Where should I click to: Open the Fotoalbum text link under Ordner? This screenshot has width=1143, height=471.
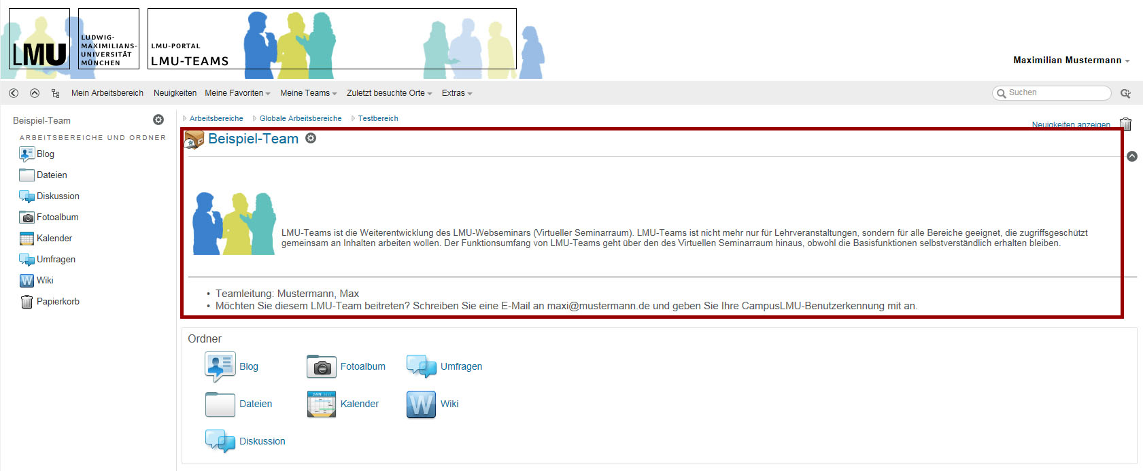pos(363,366)
